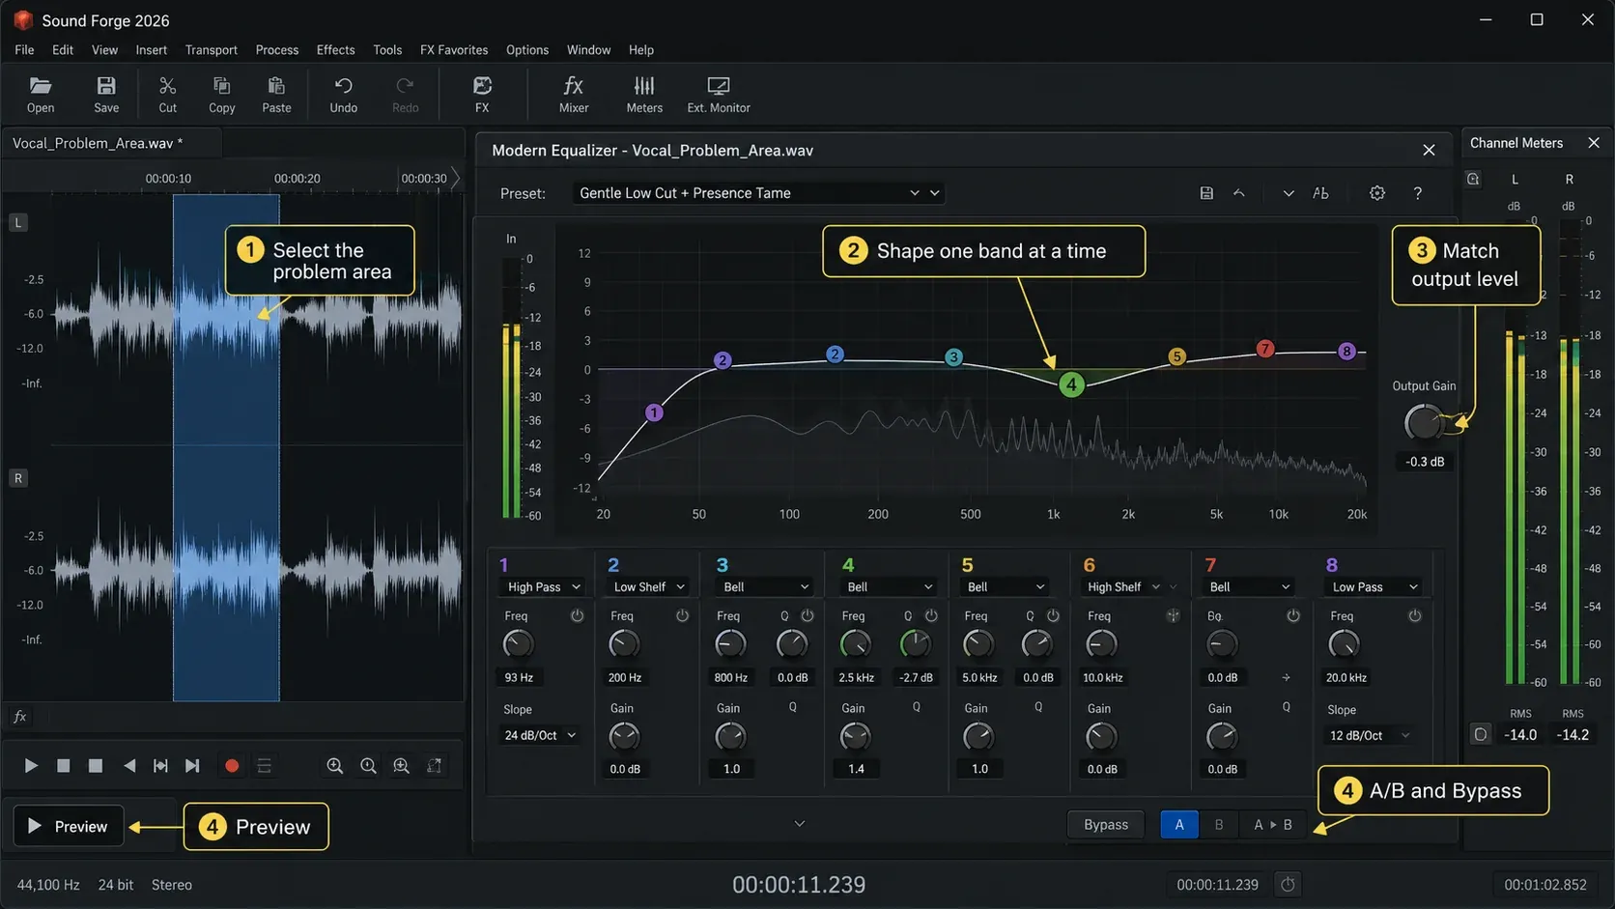This screenshot has height=909, width=1615.
Task: Click the 2.5 kHz frequency value field
Action: coord(856,677)
